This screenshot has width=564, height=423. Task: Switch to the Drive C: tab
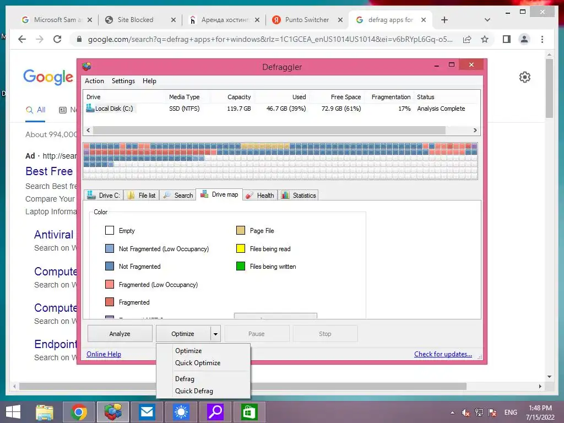click(x=104, y=196)
